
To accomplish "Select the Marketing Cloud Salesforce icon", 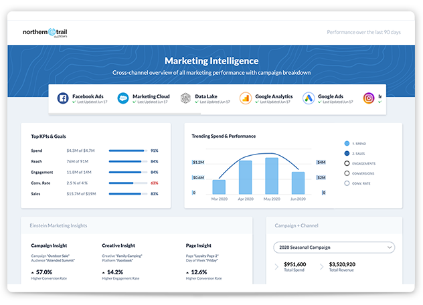I will 123,98.
